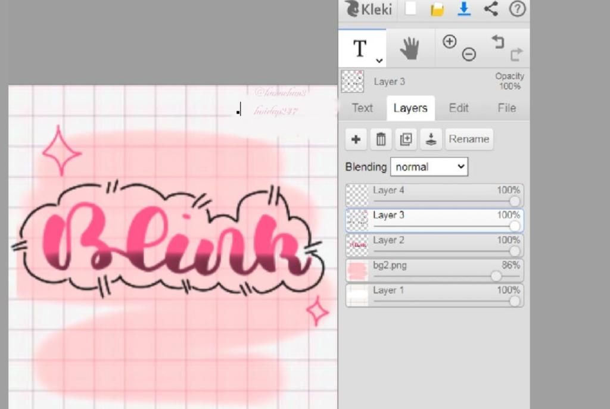
Task: Merge layer down with the merge icon
Action: (431, 139)
